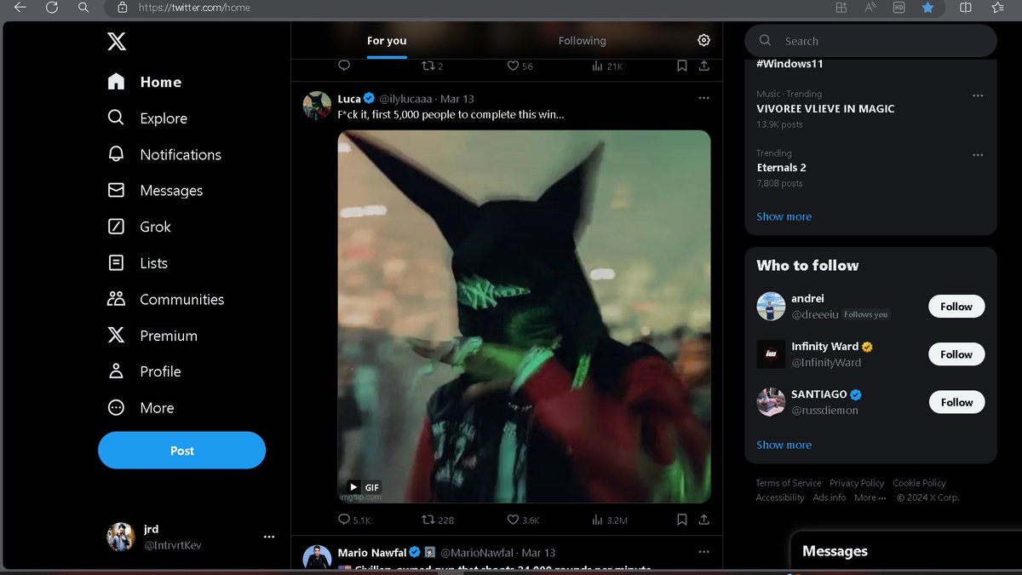
Task: Repost the top post showing 2 reposts
Action: tap(433, 66)
